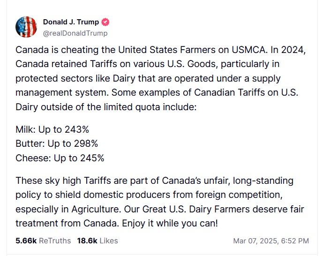Open the Mar 07, 2025 timestamp link
This screenshot has height=256, width=323.
pos(270,241)
